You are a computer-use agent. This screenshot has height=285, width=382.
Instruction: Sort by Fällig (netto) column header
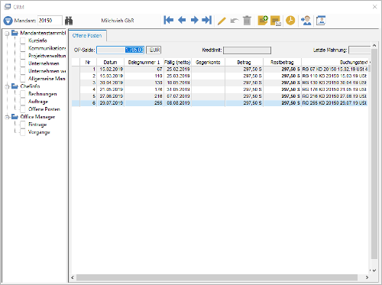coord(177,62)
